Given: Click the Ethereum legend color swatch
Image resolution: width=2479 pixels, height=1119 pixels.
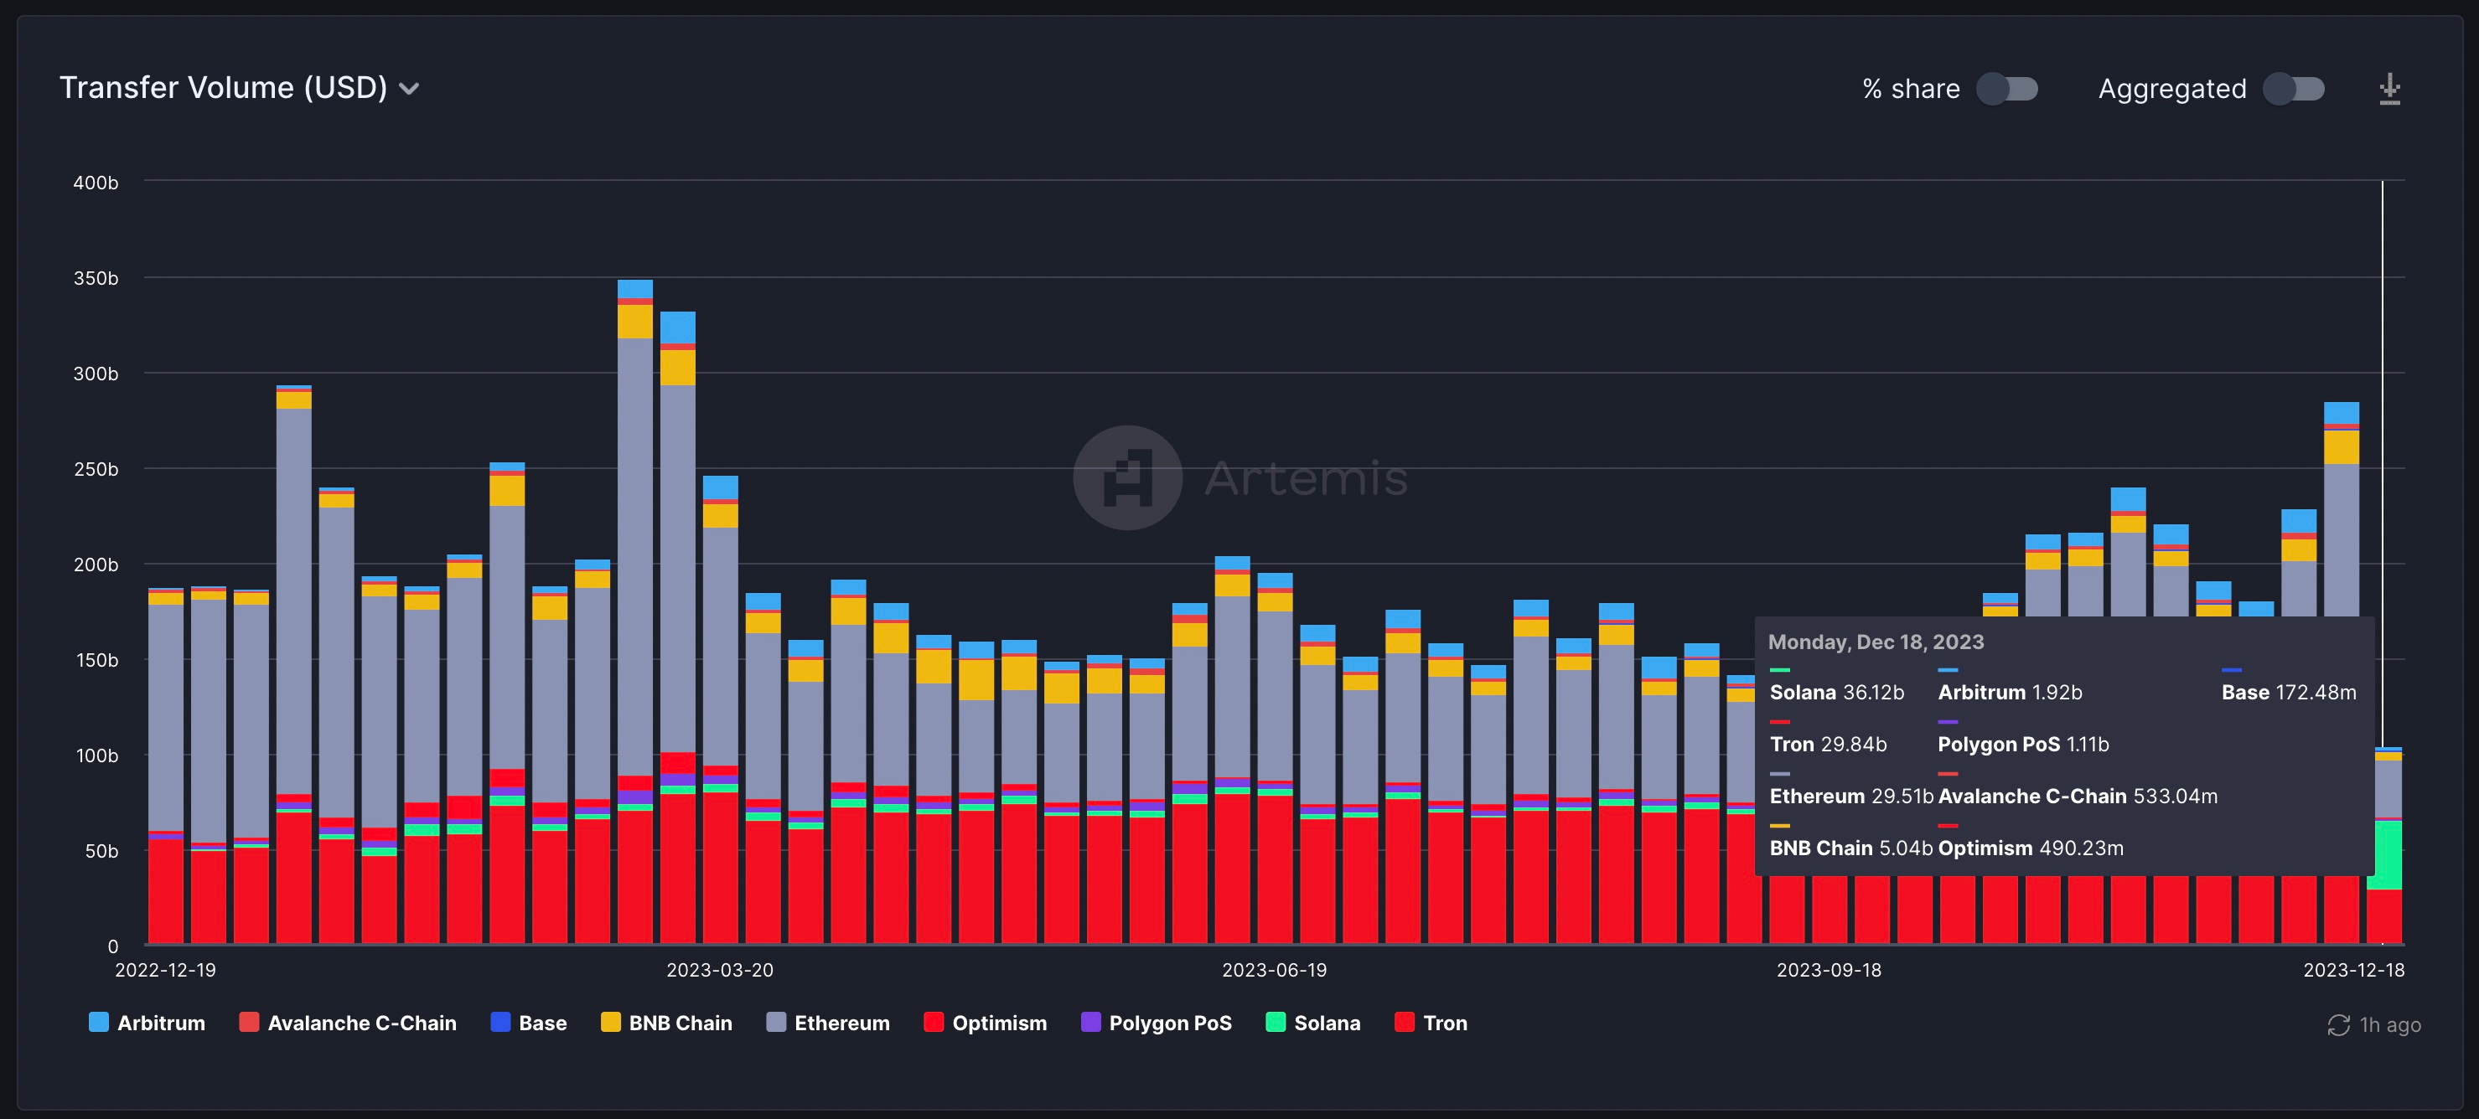Looking at the screenshot, I should [x=776, y=1022].
